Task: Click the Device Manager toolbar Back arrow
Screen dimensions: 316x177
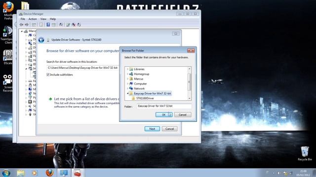Action: coord(22,25)
